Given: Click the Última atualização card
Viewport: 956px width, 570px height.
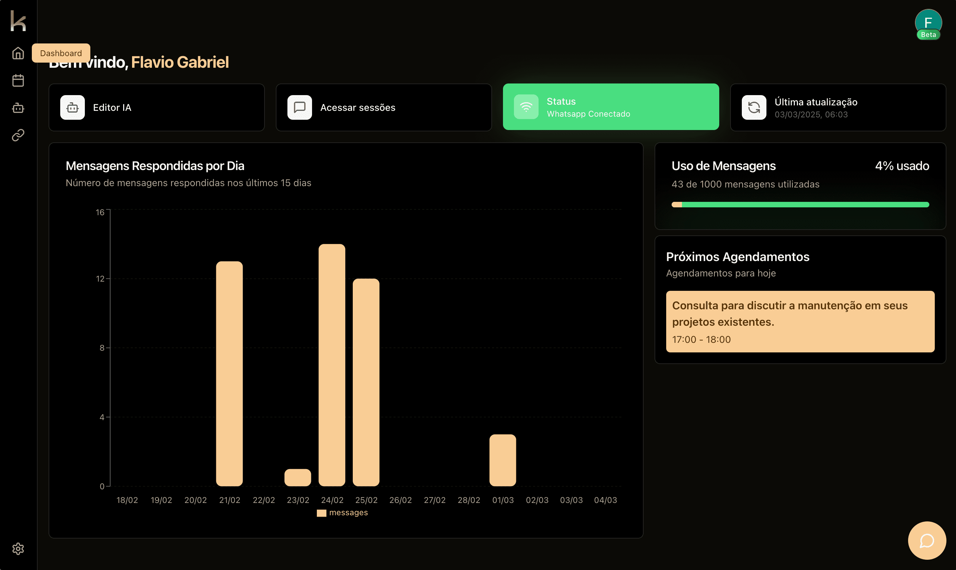Looking at the screenshot, I should click(838, 107).
